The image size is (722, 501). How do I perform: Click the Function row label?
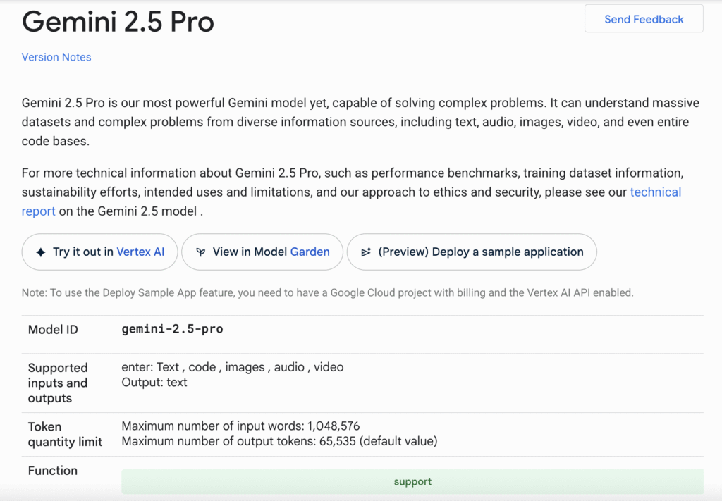click(53, 471)
